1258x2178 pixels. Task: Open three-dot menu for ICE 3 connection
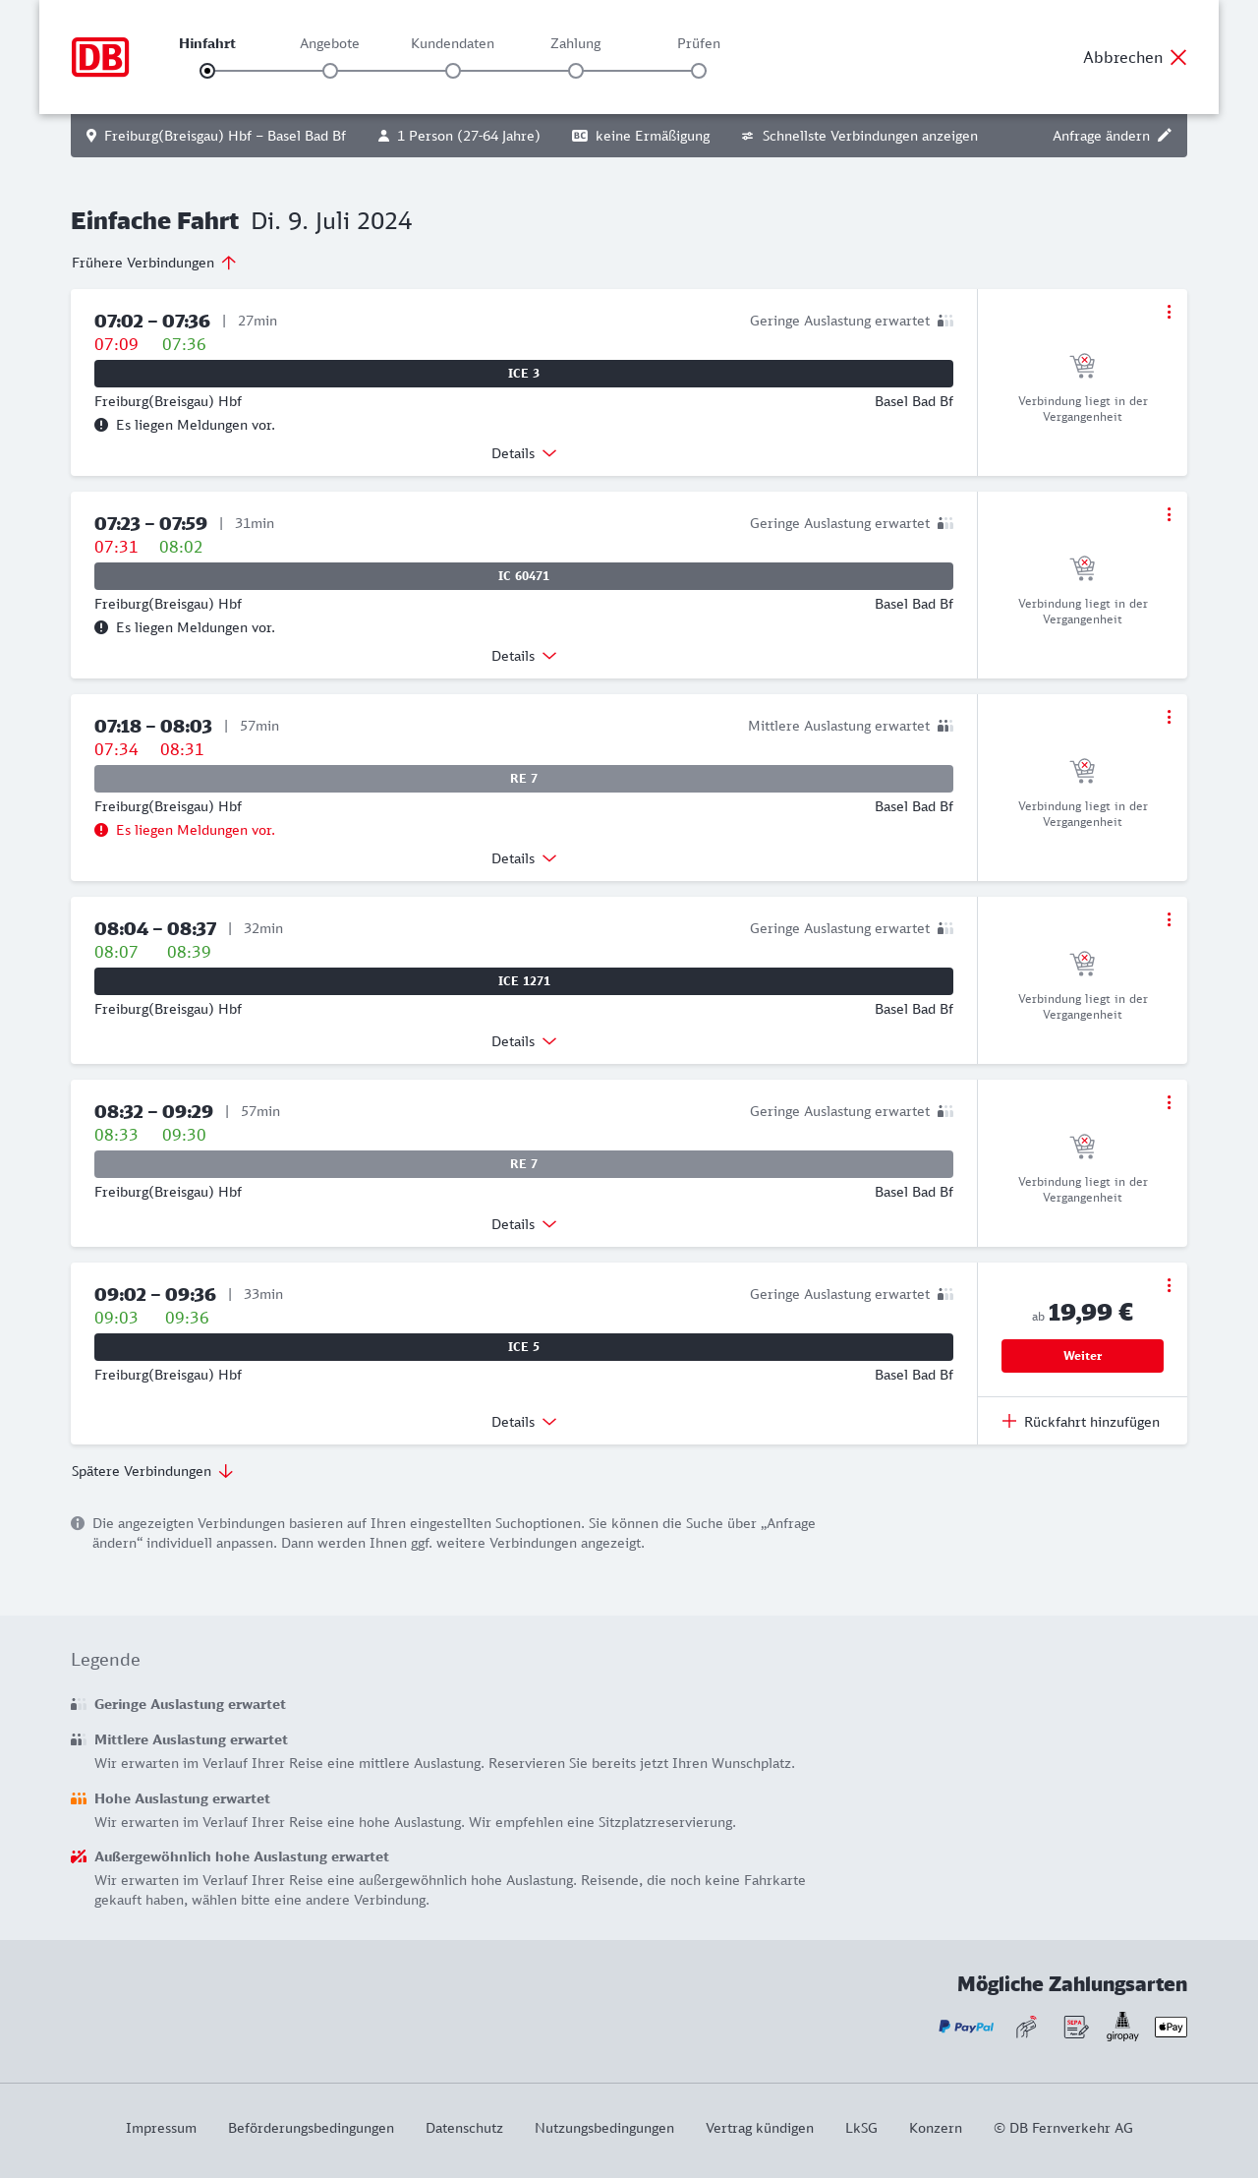[1169, 312]
